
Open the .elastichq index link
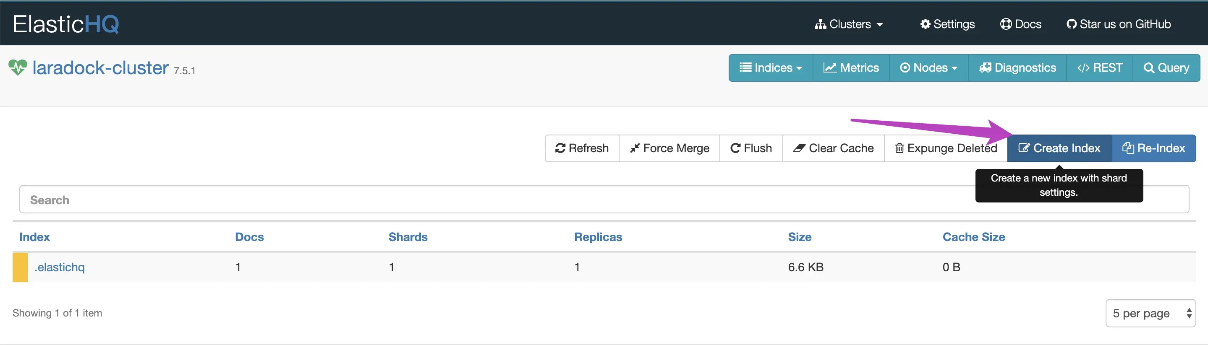pyautogui.click(x=60, y=267)
